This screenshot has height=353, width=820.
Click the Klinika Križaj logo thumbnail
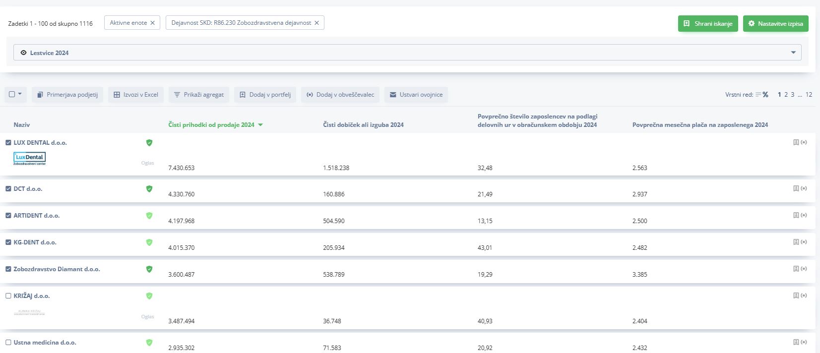click(x=30, y=312)
